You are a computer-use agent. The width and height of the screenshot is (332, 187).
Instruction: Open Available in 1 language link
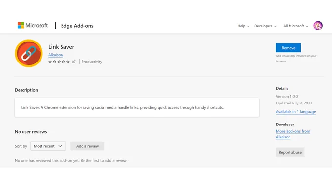(296, 112)
